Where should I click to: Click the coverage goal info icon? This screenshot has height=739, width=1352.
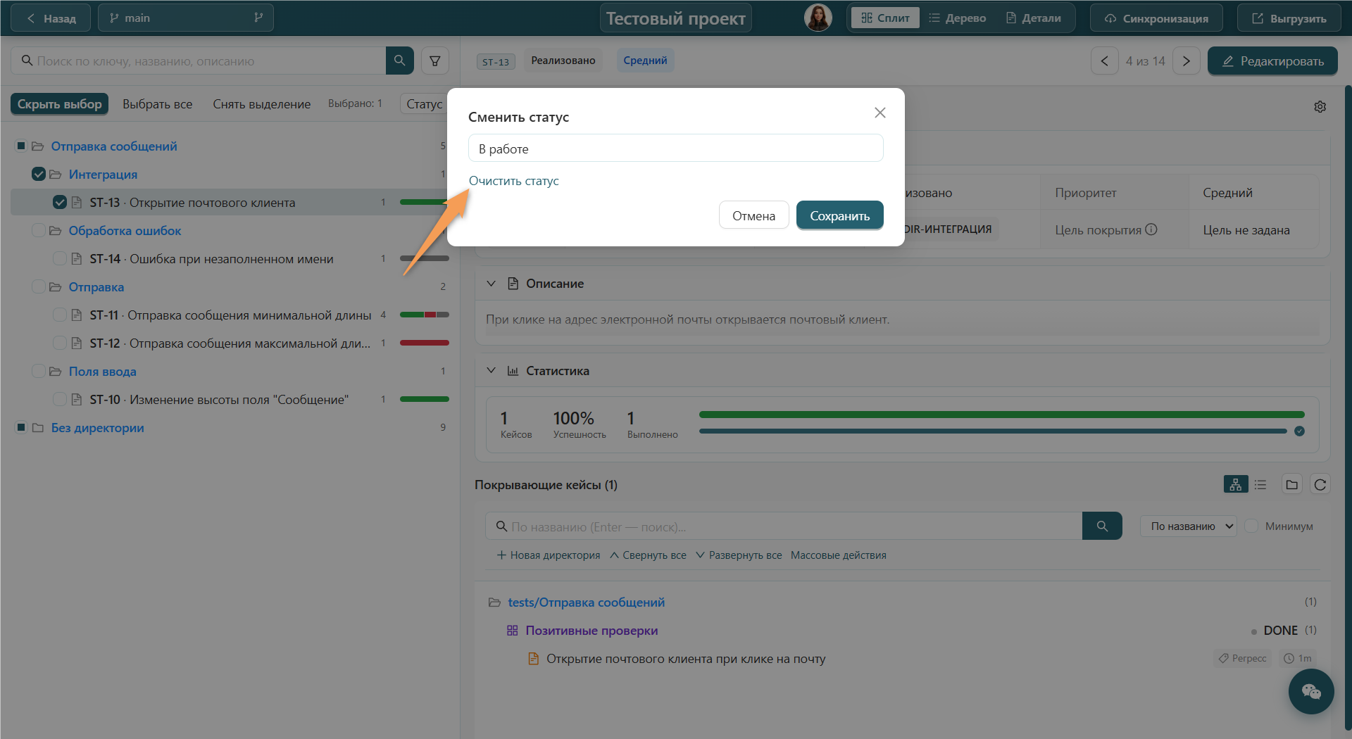[1151, 229]
